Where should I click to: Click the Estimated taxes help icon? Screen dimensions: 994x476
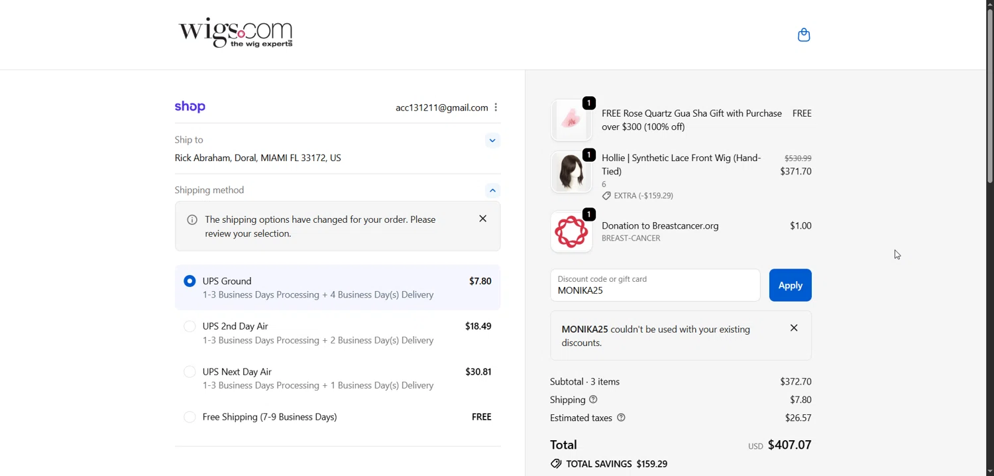click(622, 418)
